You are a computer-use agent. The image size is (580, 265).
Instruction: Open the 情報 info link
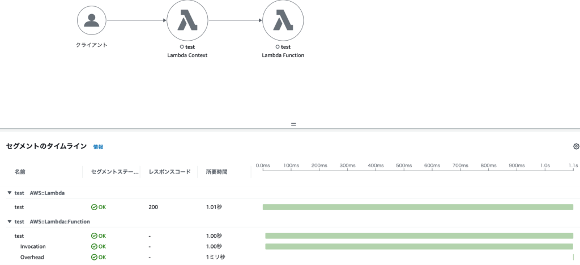pos(98,147)
